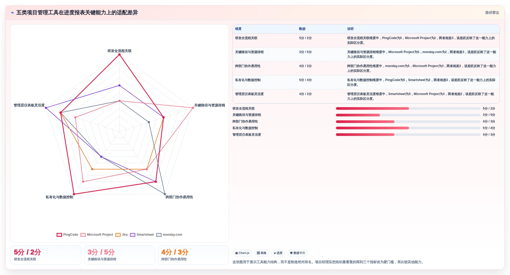
Task: Open the 5分 / 2分 研发全流程关联 card
Action: [x=46, y=255]
